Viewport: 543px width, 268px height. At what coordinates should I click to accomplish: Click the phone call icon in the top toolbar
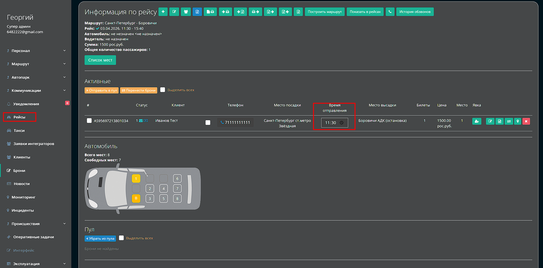tap(390, 12)
